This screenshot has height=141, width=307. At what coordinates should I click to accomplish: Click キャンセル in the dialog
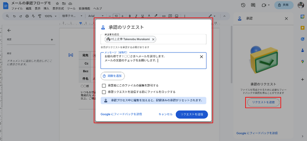165,115
